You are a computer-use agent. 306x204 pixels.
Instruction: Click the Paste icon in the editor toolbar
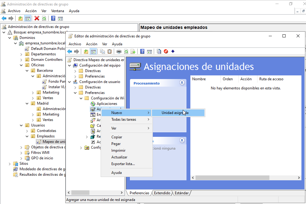tap(110, 51)
